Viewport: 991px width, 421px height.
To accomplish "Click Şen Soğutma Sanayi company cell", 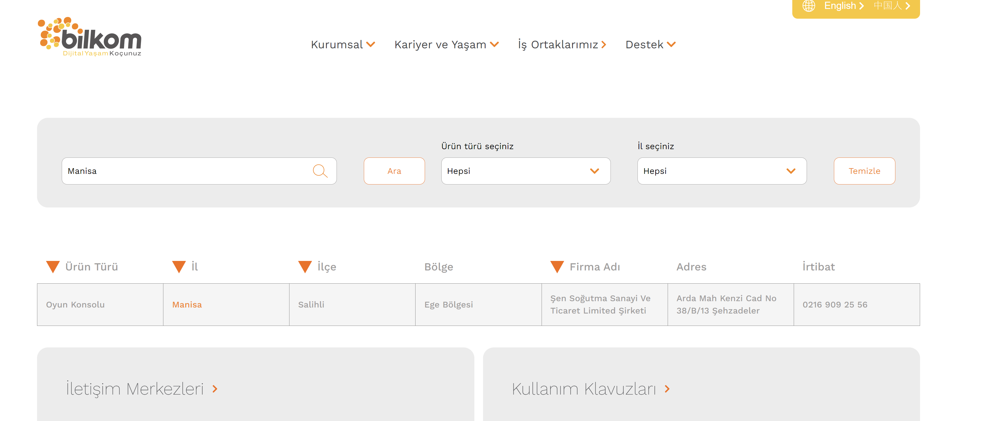I will [604, 304].
